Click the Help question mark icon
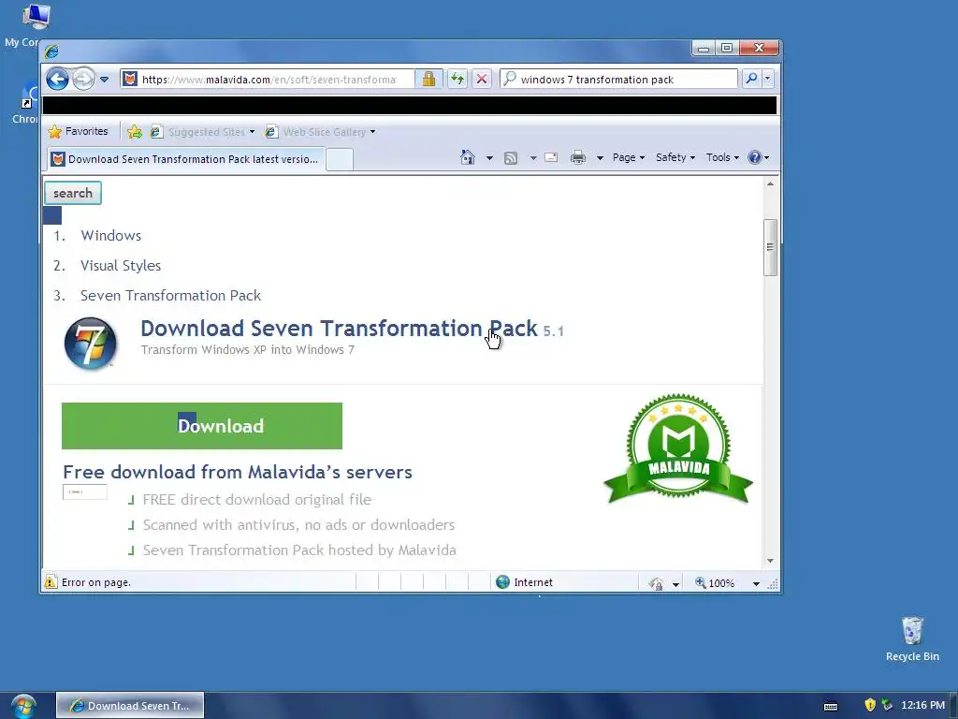The image size is (958, 719). 755,157
